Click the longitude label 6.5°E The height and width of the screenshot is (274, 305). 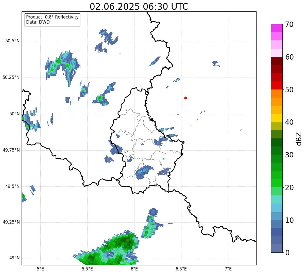click(x=181, y=269)
